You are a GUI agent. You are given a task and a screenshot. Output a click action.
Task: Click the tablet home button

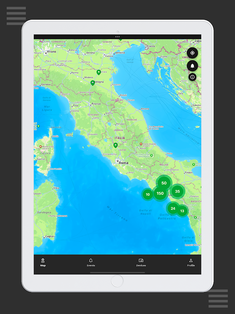click(117, 281)
